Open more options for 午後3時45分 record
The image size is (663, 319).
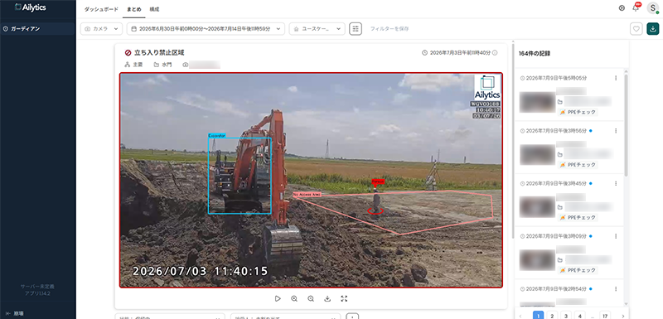pos(616,184)
